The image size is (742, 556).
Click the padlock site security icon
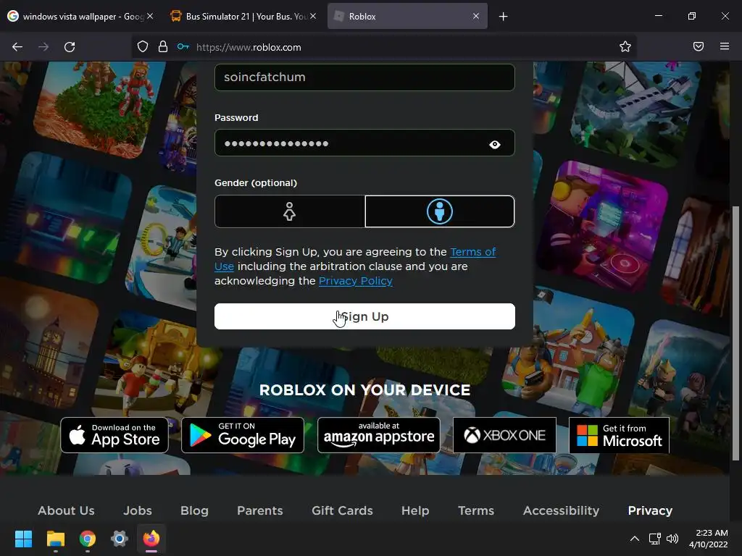coord(163,47)
